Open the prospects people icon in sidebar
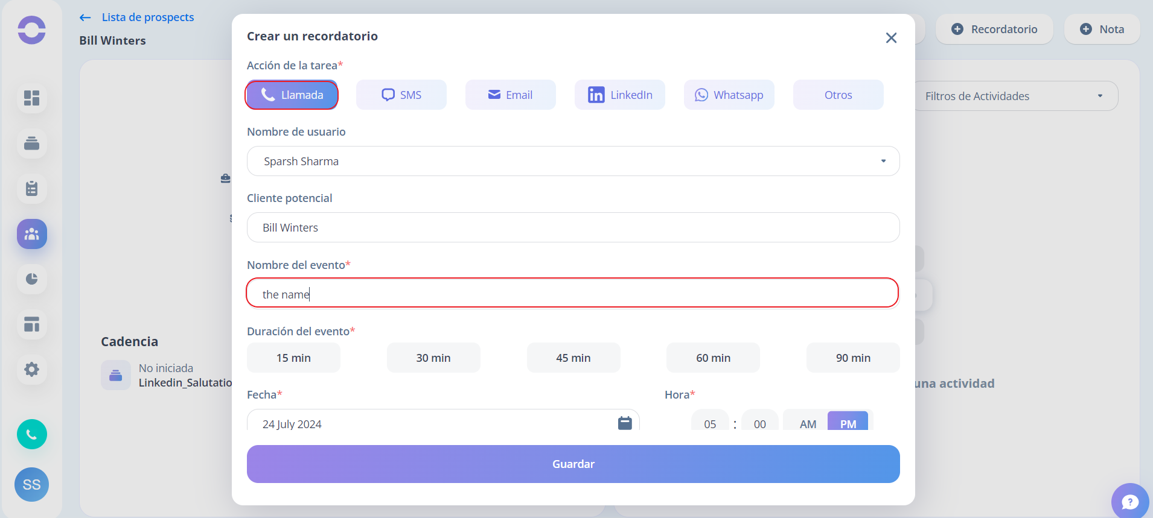 click(31, 234)
